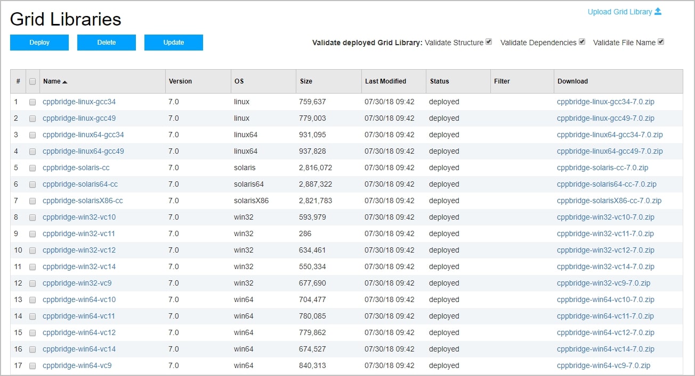Toggle the Validate Structure checkbox
Viewport: 695px width, 376px height.
(489, 42)
